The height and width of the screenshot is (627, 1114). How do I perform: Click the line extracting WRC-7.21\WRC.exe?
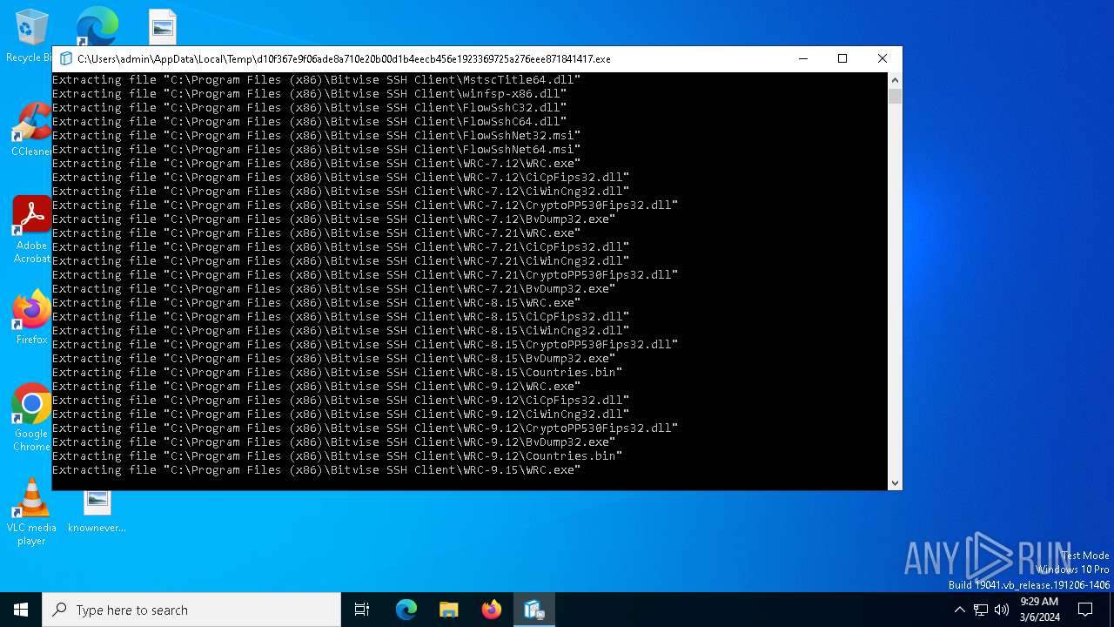click(x=316, y=233)
